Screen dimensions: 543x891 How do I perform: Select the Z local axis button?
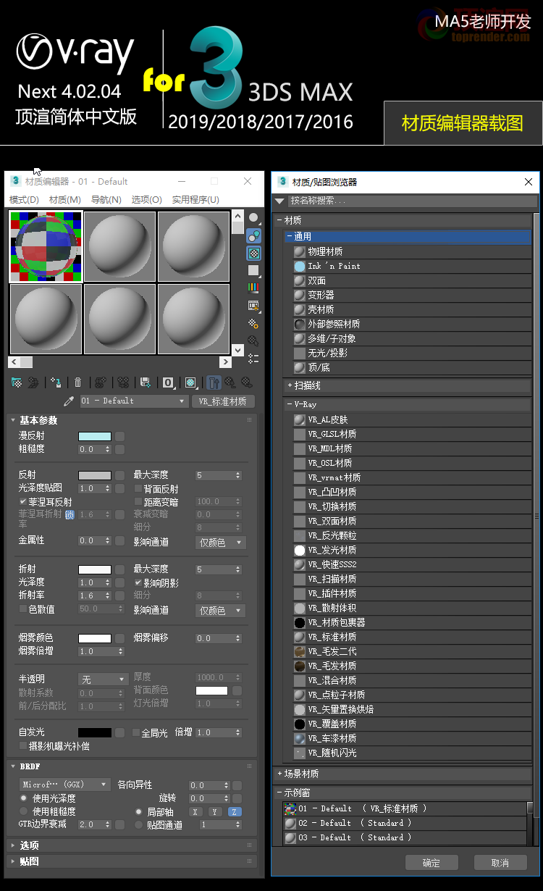235,811
